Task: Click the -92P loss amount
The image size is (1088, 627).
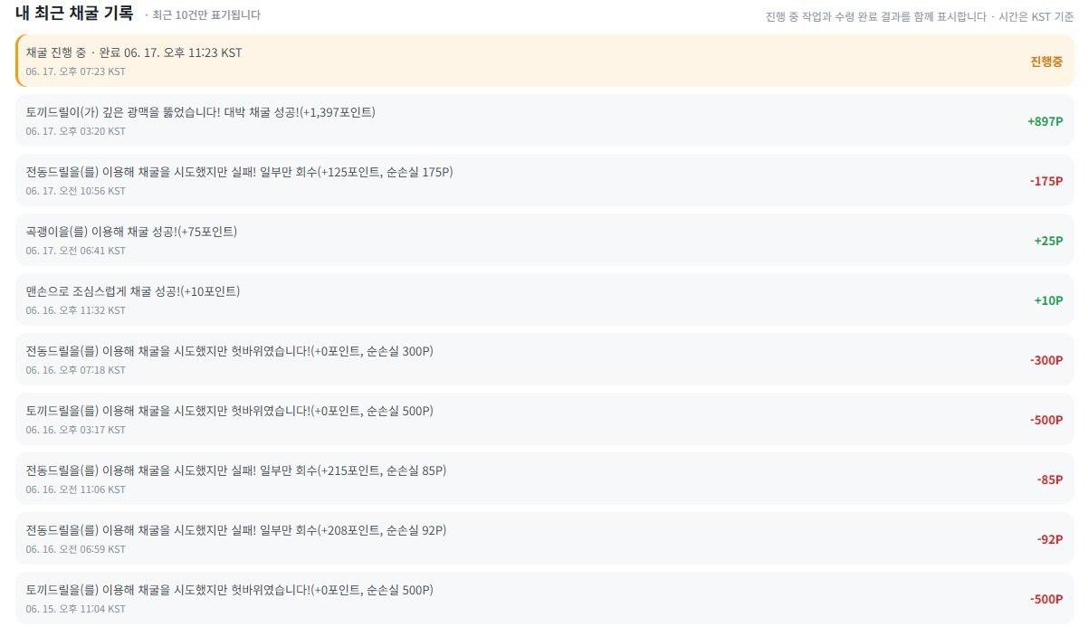Action: pos(1050,539)
